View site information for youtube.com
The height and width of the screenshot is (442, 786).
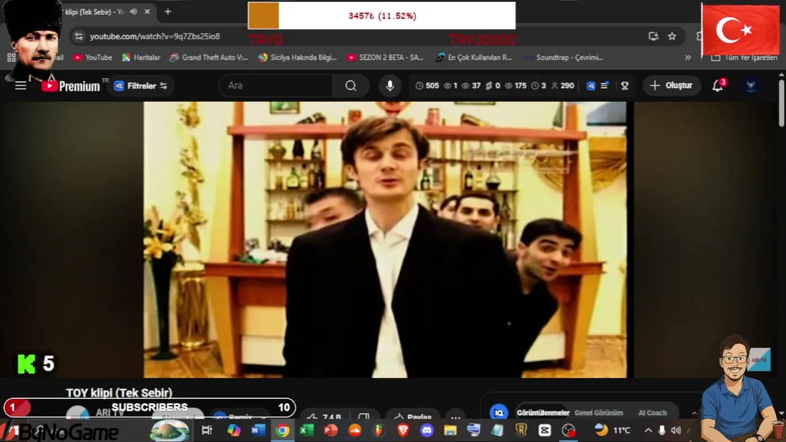(78, 36)
